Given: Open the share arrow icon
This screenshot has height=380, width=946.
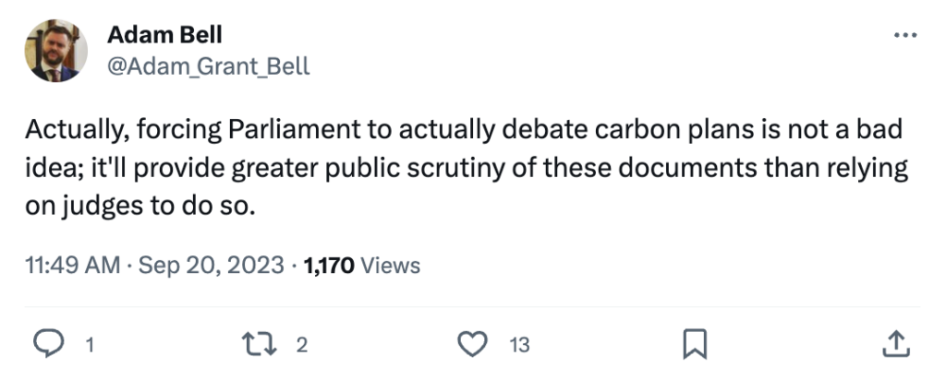Looking at the screenshot, I should click(x=895, y=344).
